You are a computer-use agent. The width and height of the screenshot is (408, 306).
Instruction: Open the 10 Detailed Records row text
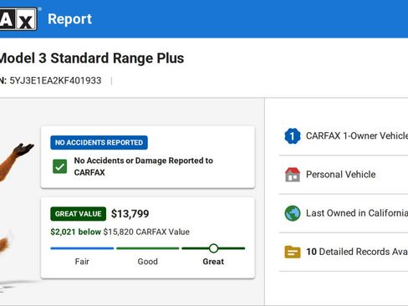[357, 252]
